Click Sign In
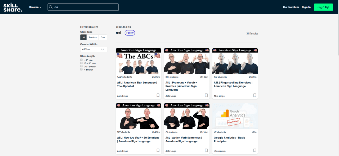 click(306, 7)
